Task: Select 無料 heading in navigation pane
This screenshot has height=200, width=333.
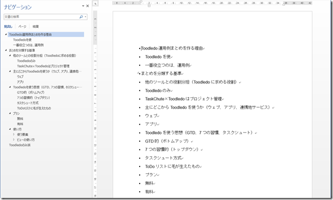Action: click(x=20, y=119)
